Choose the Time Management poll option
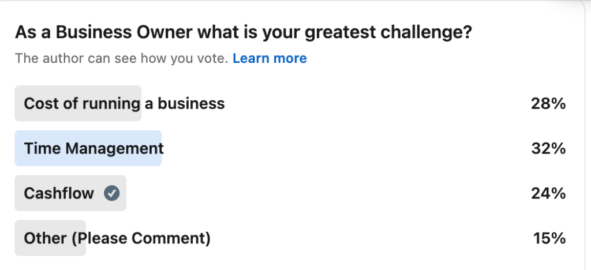 click(93, 148)
